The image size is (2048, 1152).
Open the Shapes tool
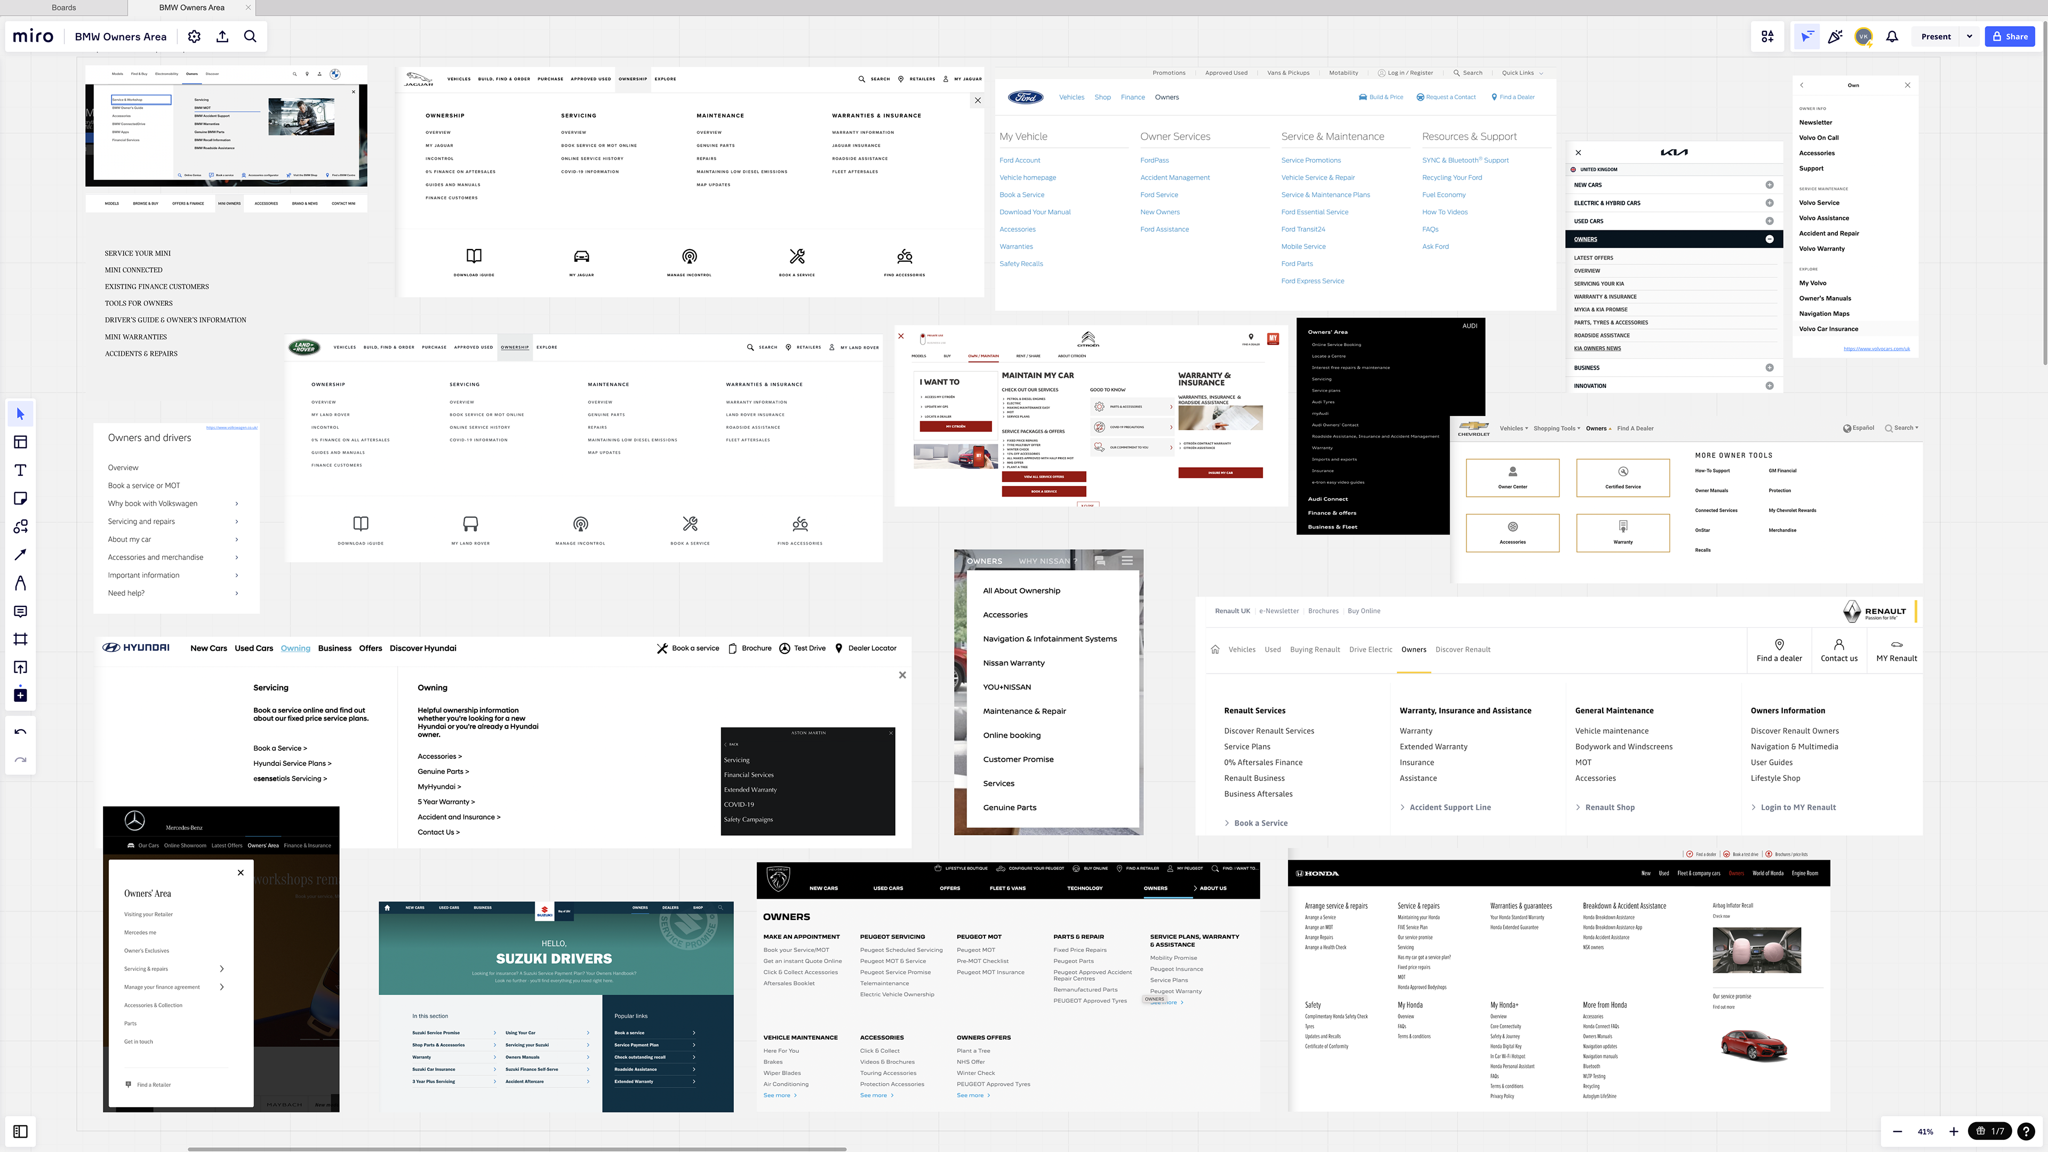(x=21, y=526)
